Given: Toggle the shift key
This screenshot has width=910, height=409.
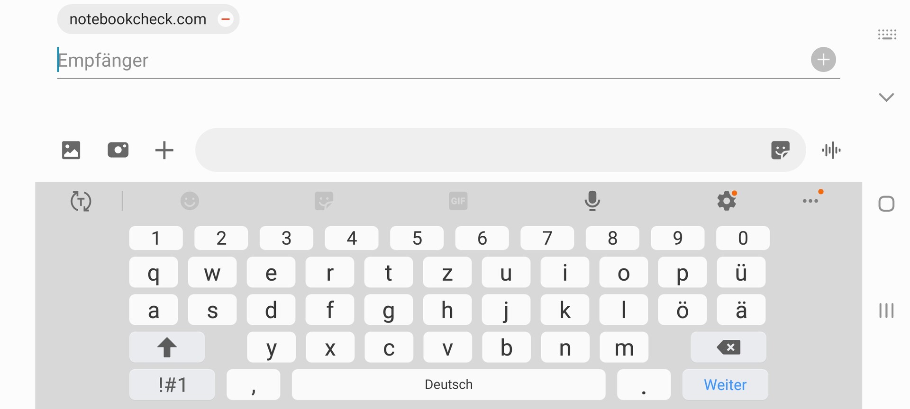Looking at the screenshot, I should (x=167, y=347).
